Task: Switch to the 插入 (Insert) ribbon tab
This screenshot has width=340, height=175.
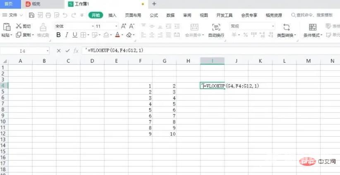Action: point(113,15)
